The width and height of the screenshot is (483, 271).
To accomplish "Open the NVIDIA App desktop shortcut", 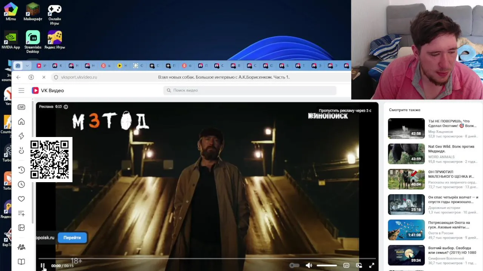I will (11, 40).
